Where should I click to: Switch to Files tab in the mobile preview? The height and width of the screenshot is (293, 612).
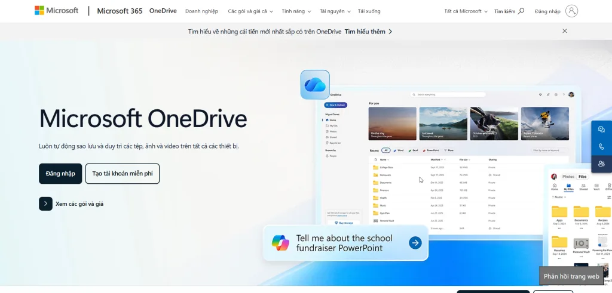point(582,177)
